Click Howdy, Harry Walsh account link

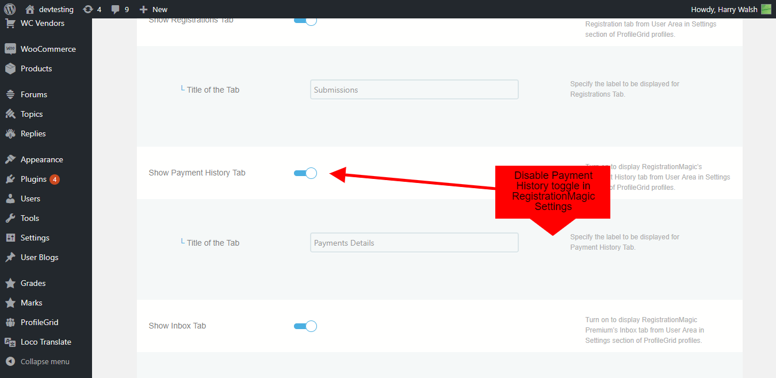point(724,9)
